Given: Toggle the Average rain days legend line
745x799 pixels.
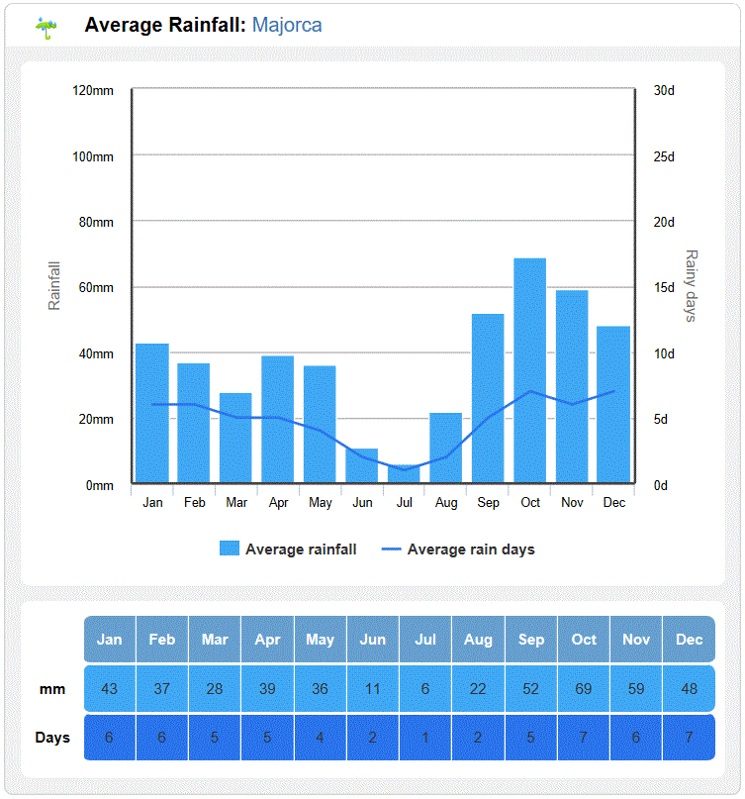Looking at the screenshot, I should 391,549.
